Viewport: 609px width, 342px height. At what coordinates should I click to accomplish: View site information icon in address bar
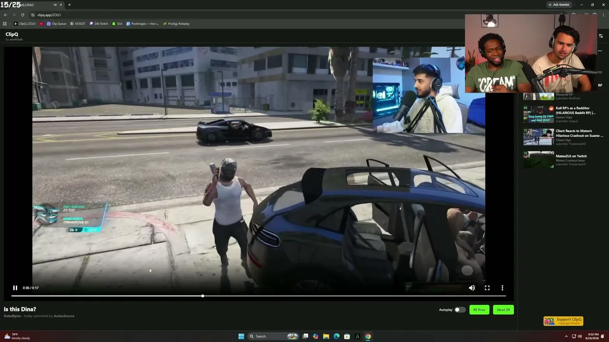(32, 15)
